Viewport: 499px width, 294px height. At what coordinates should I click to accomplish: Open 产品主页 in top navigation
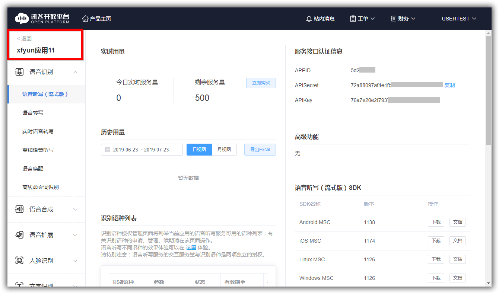[x=96, y=19]
